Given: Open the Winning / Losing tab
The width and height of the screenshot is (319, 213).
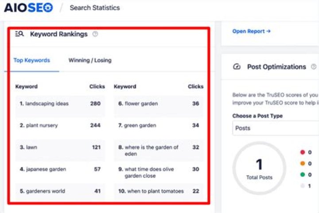Looking at the screenshot, I should click(x=90, y=60).
